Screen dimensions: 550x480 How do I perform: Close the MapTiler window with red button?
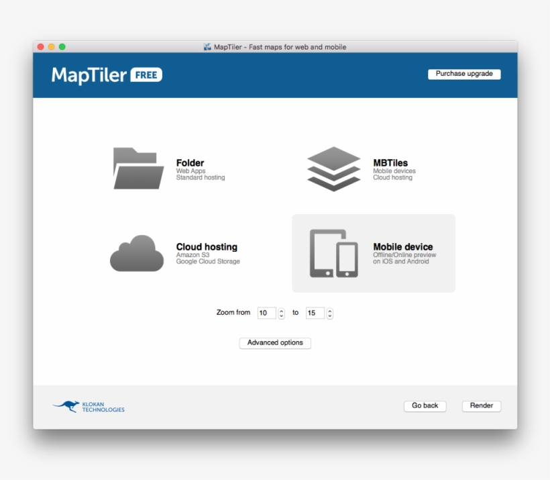41,47
